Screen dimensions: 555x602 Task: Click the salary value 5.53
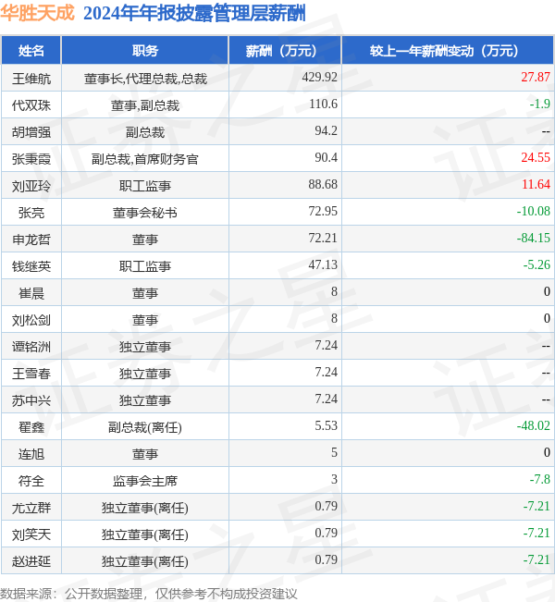tap(327, 426)
